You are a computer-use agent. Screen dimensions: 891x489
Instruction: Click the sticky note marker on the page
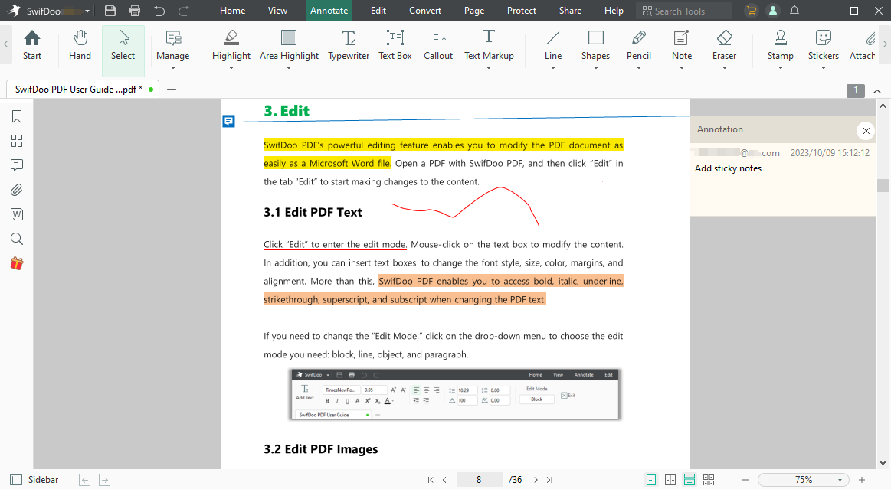tap(228, 121)
